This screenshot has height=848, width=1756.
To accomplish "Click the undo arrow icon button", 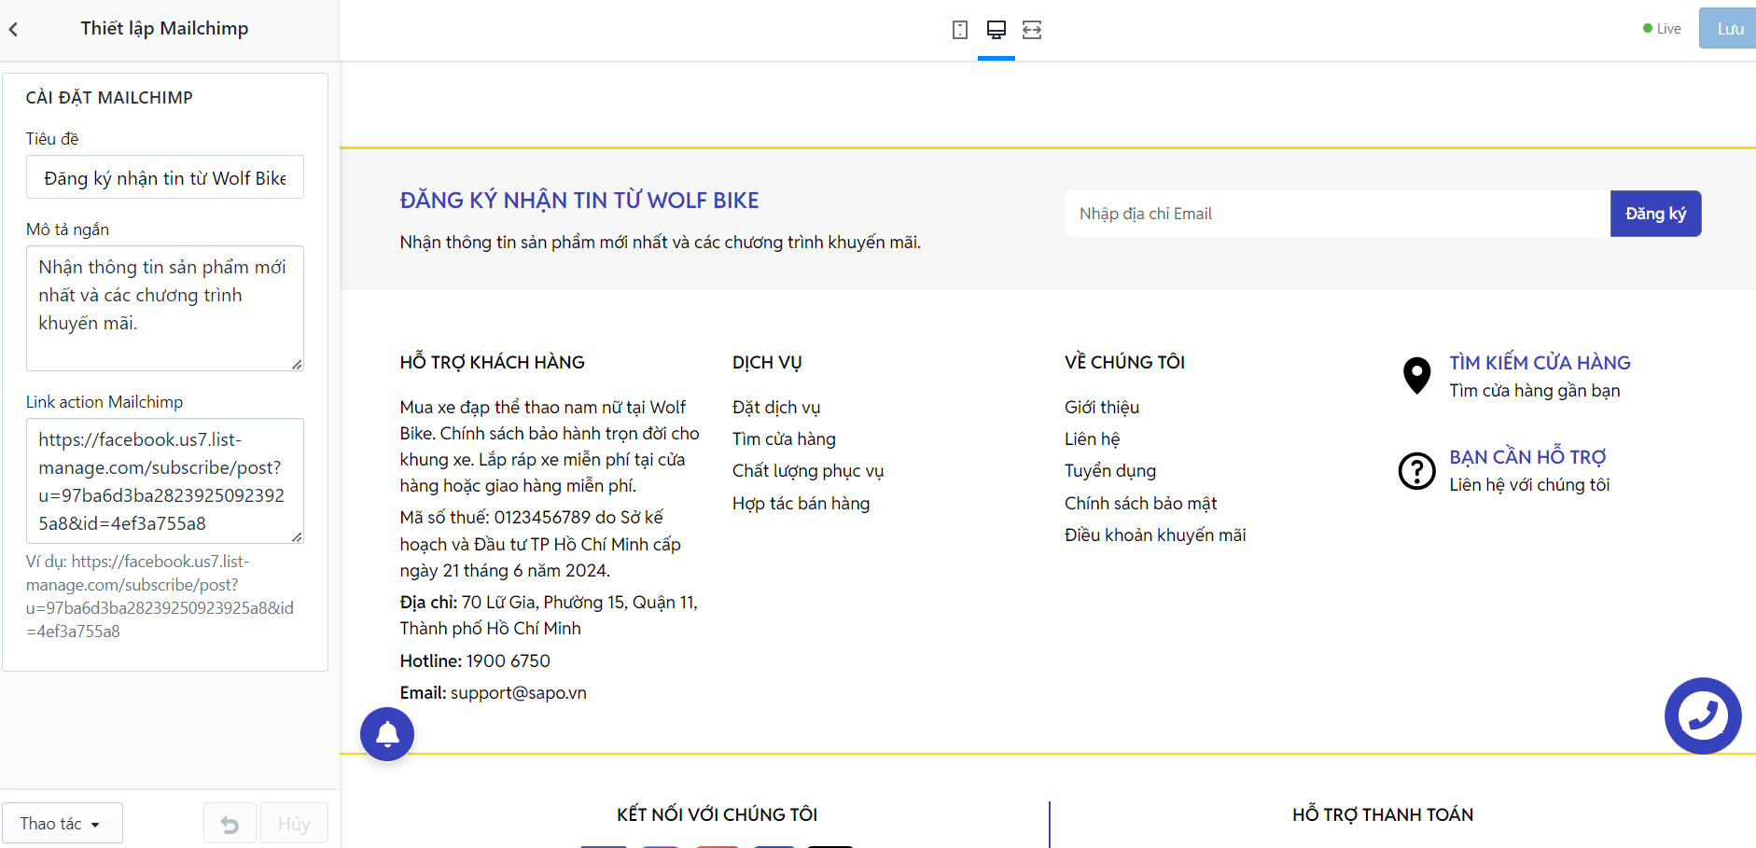I will point(230,824).
